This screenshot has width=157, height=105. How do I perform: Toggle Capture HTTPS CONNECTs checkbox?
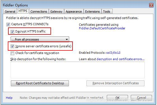pyautogui.click(x=8, y=24)
